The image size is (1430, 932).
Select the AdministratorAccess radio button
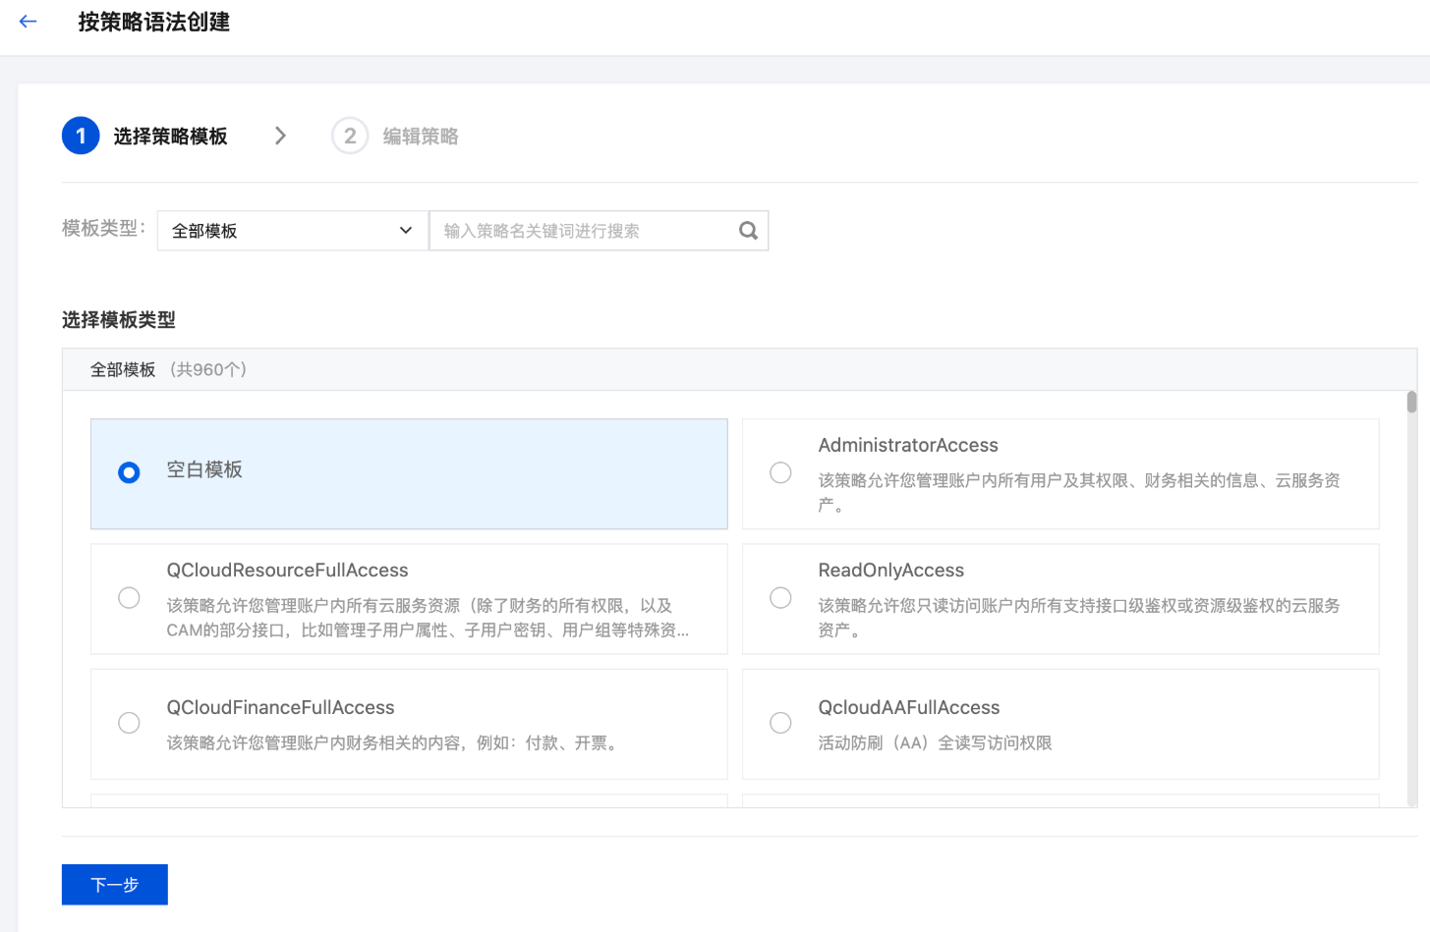tap(780, 473)
